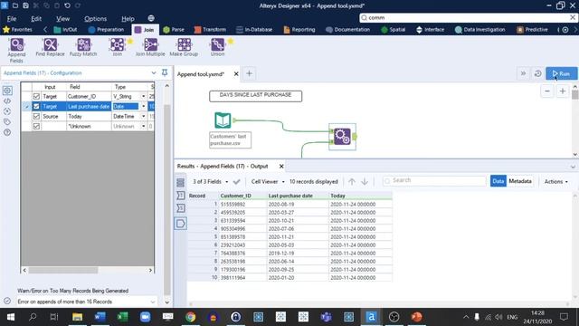579x326 pixels.
Task: Open the XML view icon in sidebar
Action: [x=7, y=101]
